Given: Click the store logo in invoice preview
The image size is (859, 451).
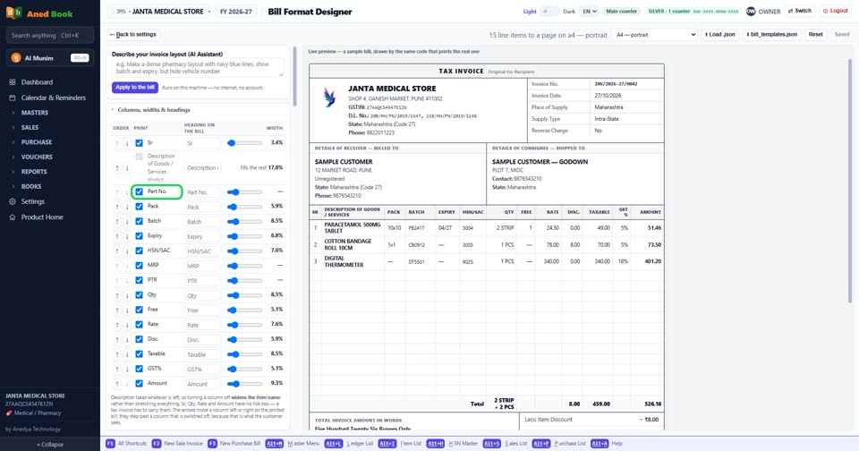Looking at the screenshot, I should (x=329, y=97).
